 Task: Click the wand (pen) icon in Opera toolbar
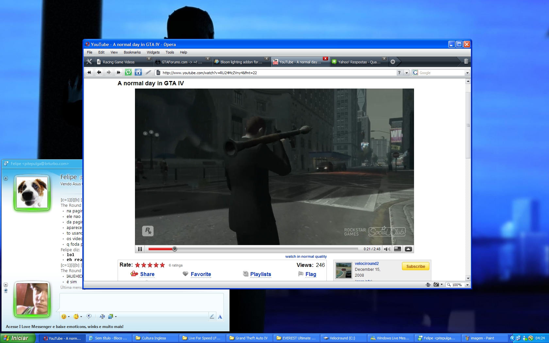[148, 73]
